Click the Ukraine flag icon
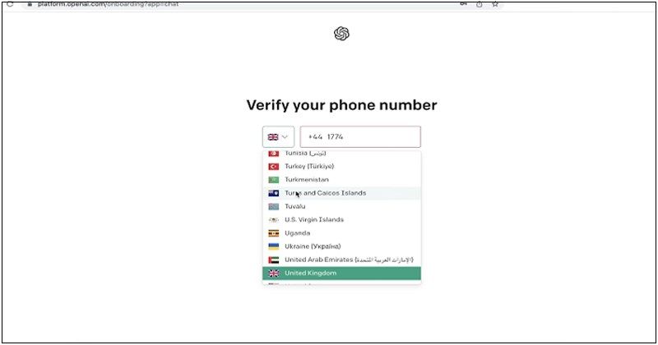Viewport: 658px width, 345px height. click(274, 247)
